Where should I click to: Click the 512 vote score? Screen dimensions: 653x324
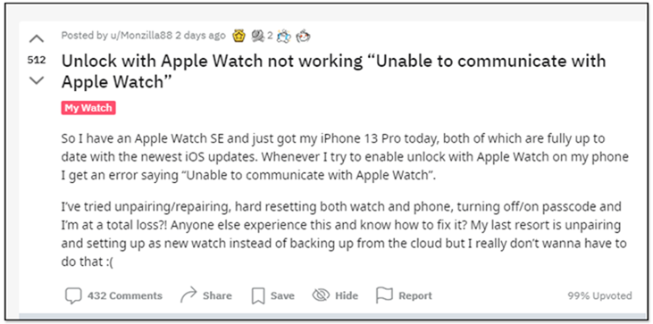click(x=37, y=61)
